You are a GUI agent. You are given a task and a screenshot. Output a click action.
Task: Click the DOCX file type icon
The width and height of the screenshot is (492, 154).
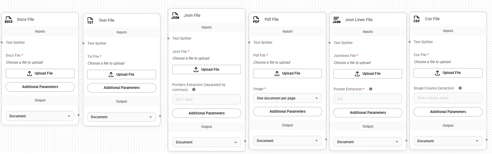[x=9, y=20]
